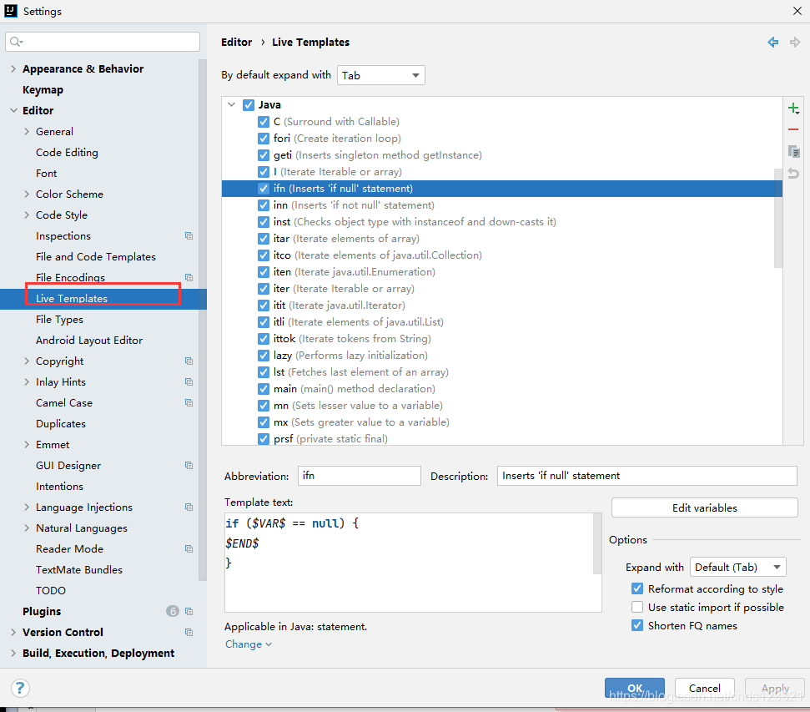The width and height of the screenshot is (810, 712).
Task: Click the OK button
Action: [x=634, y=689]
